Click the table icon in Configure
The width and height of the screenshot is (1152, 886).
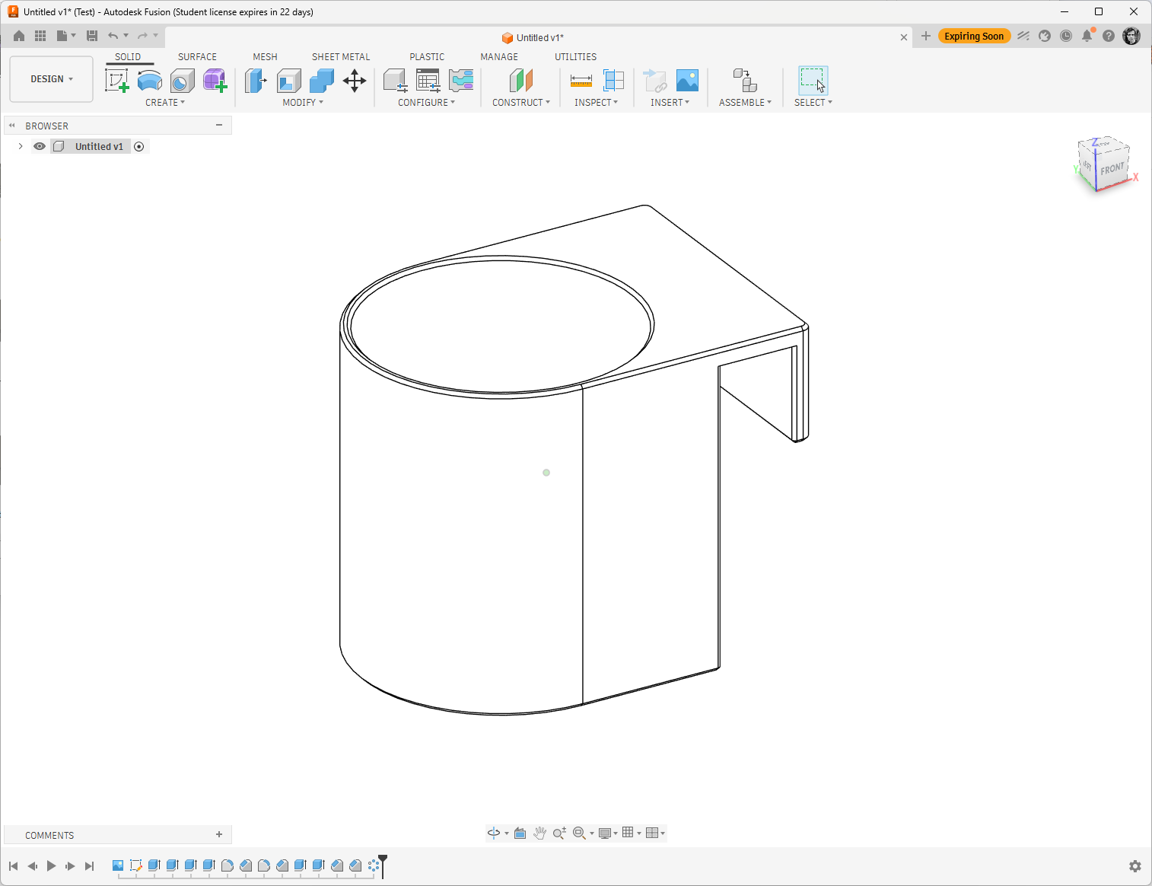click(428, 81)
